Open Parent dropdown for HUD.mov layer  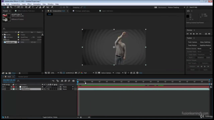68,89
